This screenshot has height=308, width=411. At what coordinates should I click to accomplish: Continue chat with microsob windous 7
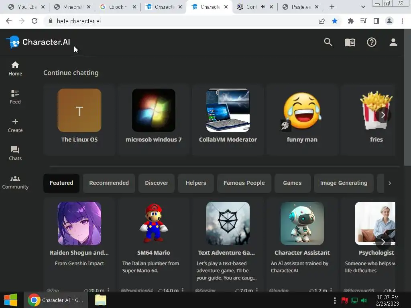(x=154, y=120)
